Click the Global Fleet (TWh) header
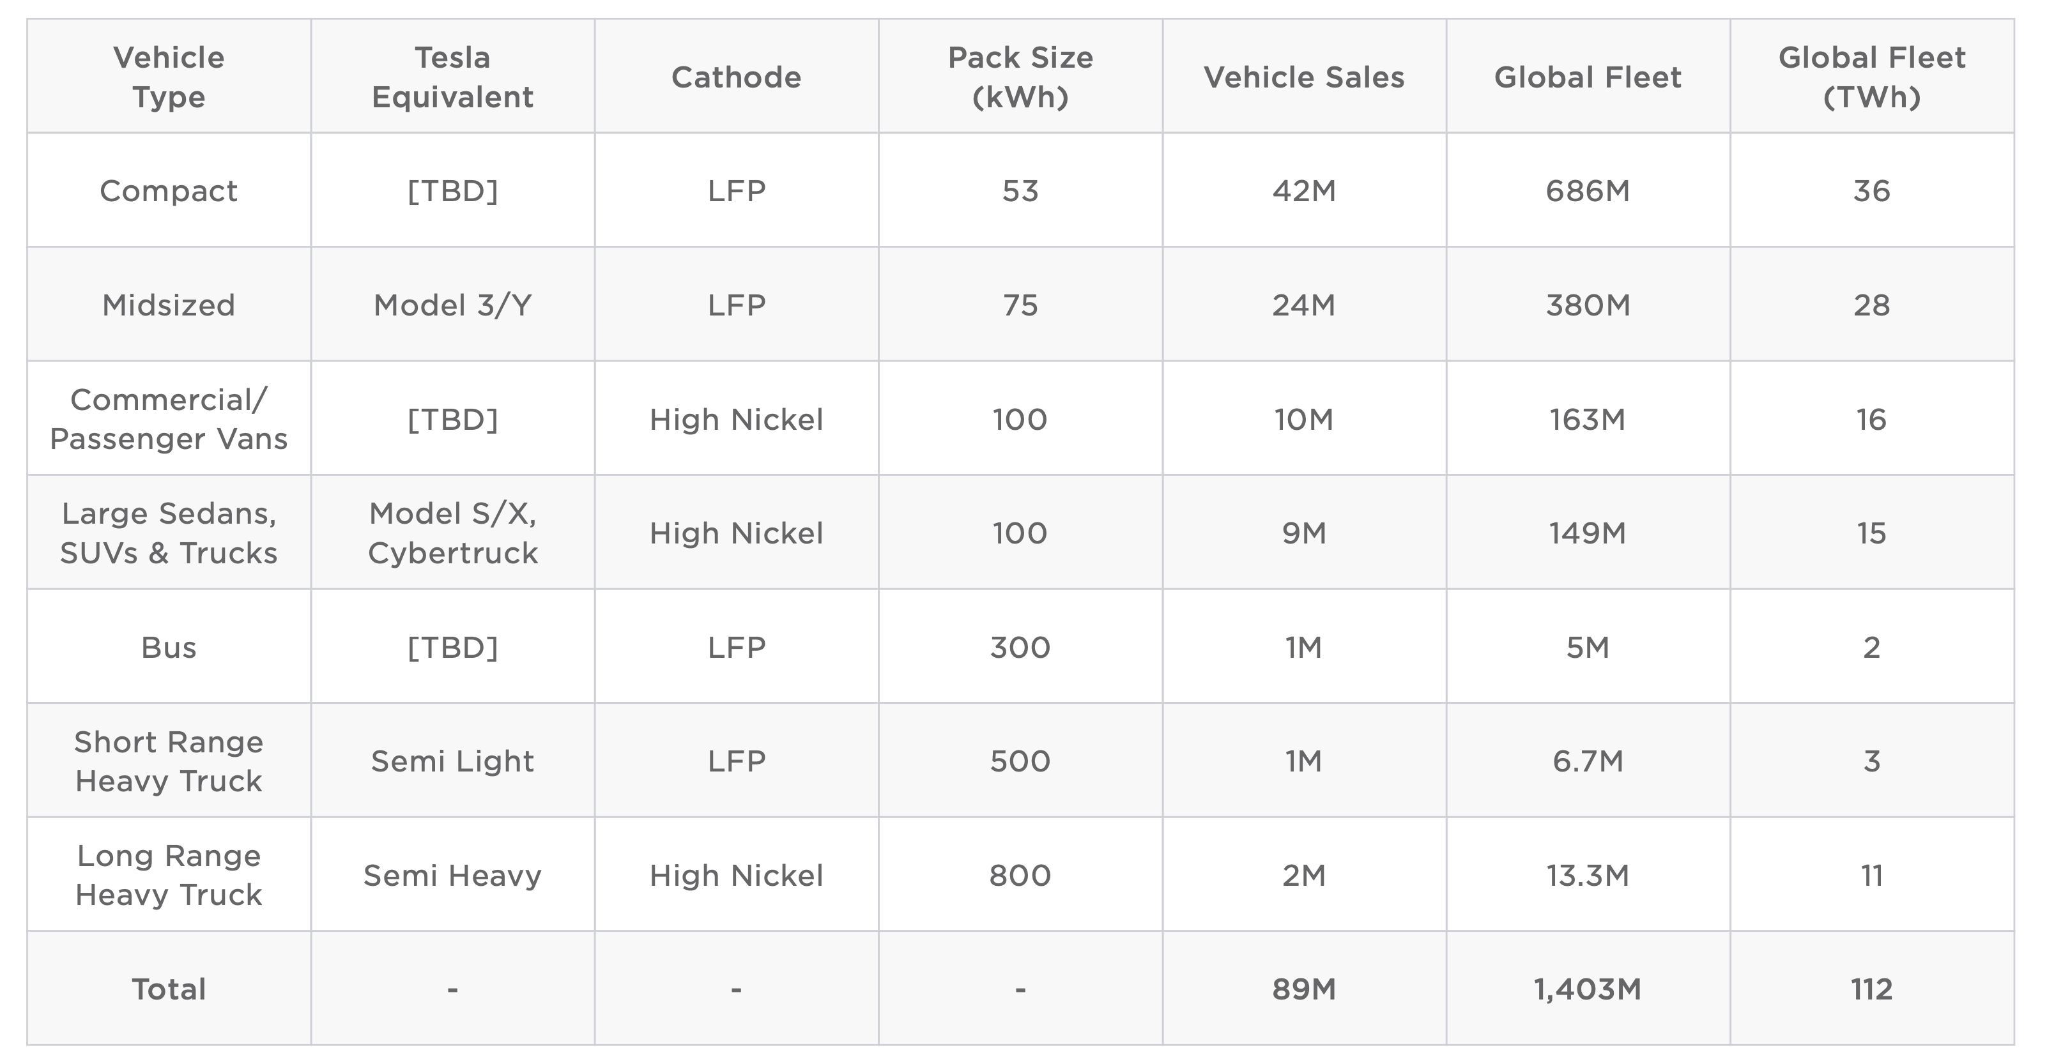 click(x=1871, y=77)
